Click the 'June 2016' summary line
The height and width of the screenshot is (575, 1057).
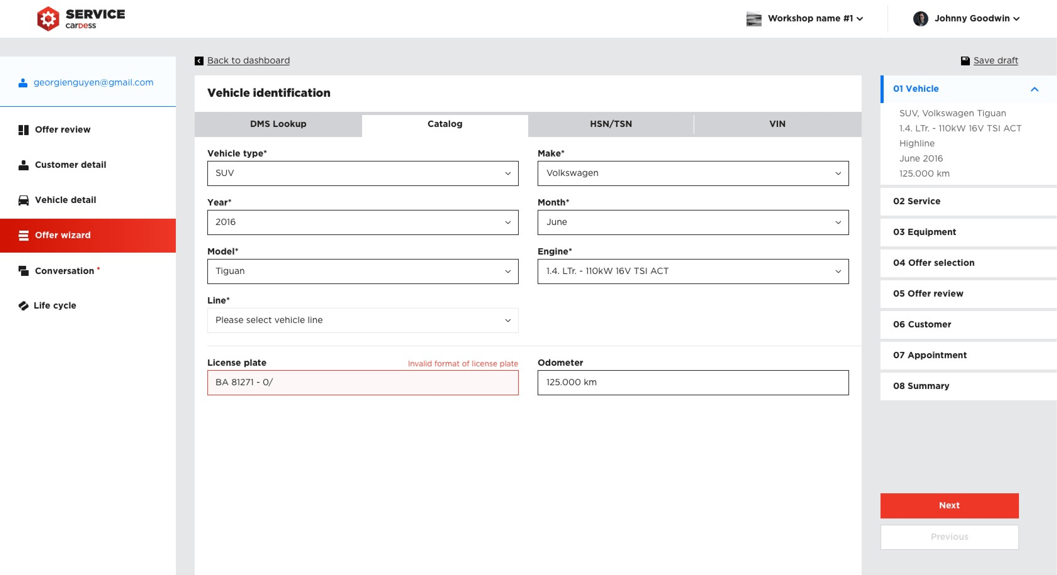921,159
